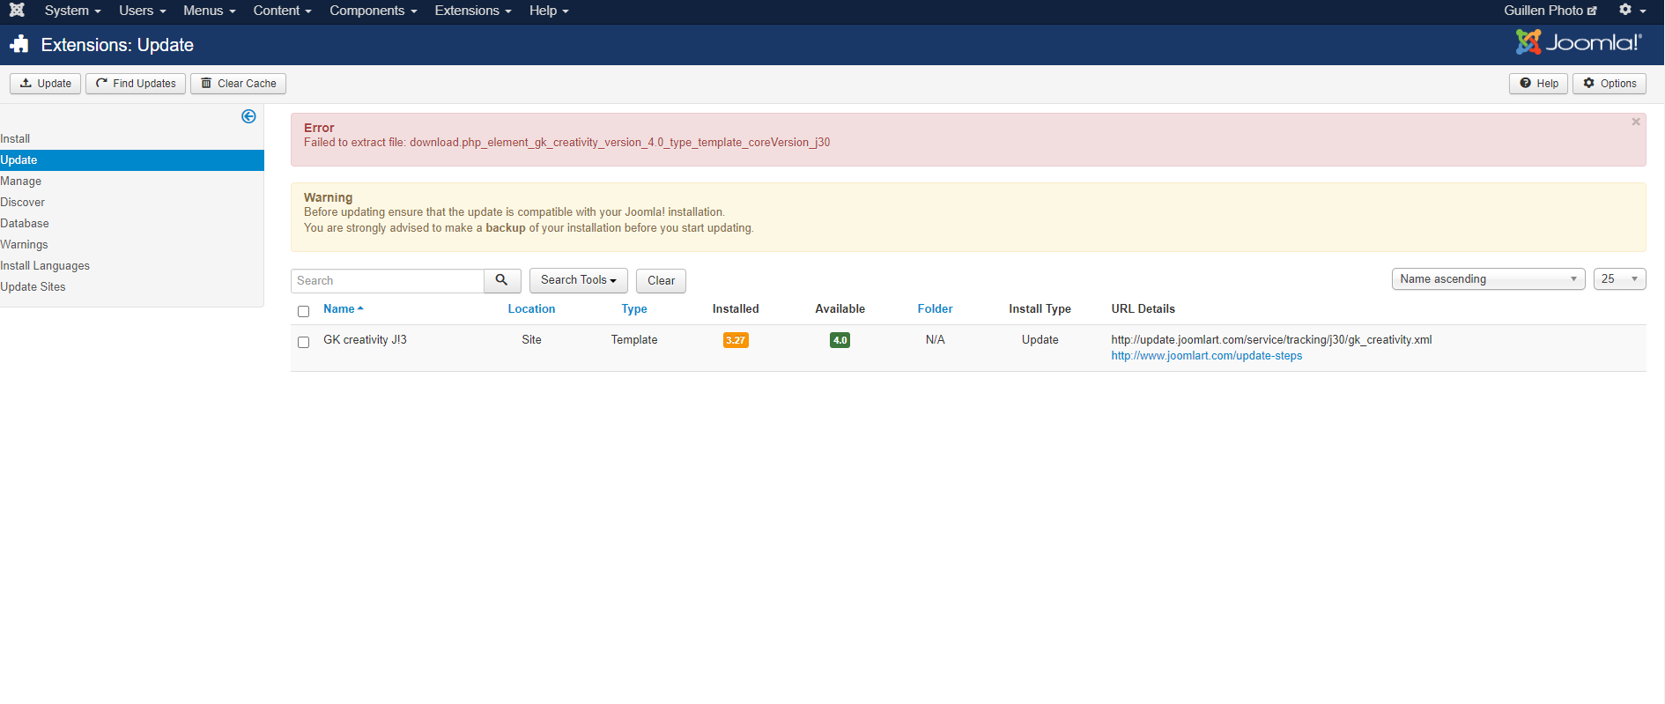1665x704 pixels.
Task: Expand the Search Tools dropdown
Action: [579, 280]
